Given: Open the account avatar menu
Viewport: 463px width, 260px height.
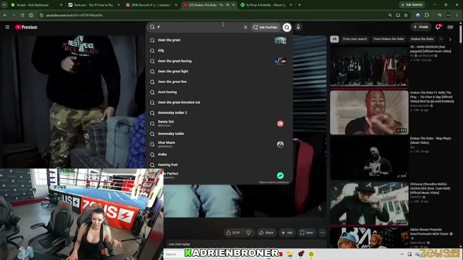Looking at the screenshot, I should pyautogui.click(x=450, y=27).
